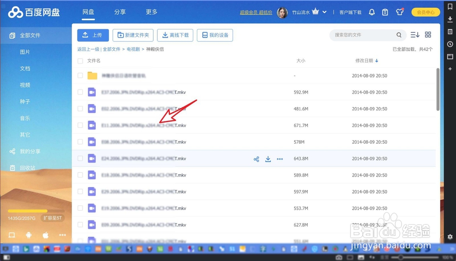
Task: Check the box for the 589.8M file
Action: click(80, 175)
